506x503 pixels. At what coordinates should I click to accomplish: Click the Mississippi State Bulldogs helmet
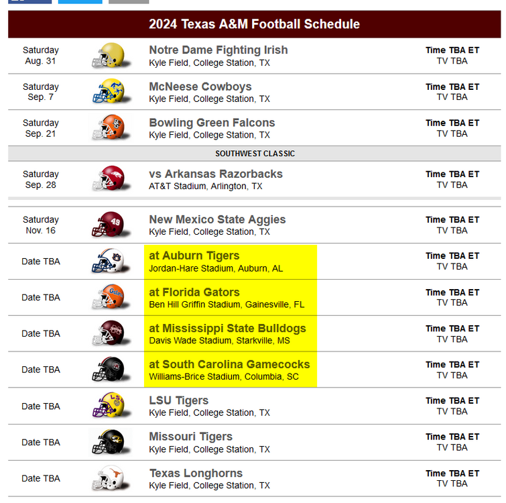click(x=108, y=333)
